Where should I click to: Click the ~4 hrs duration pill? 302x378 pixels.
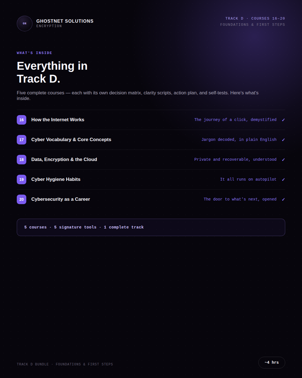(x=272, y=363)
